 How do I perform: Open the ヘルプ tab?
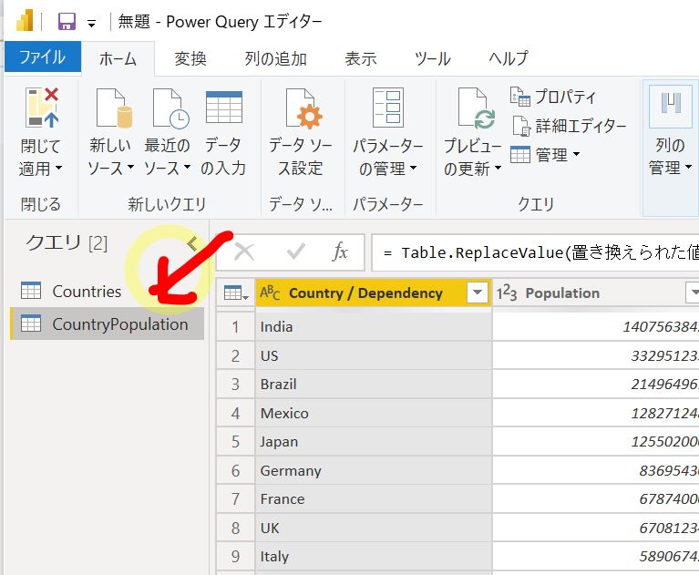509,58
